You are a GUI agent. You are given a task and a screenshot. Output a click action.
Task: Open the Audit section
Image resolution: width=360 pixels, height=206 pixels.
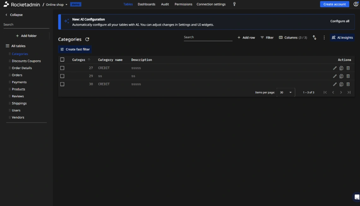click(165, 4)
